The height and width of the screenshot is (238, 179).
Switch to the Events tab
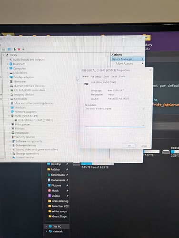click(x=122, y=77)
